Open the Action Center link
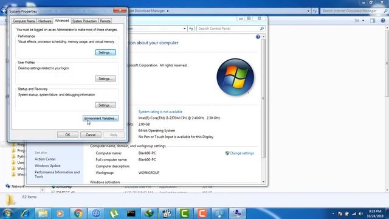 pos(45,159)
